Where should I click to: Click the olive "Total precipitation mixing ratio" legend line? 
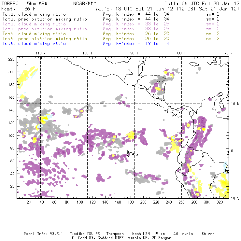[45, 38]
